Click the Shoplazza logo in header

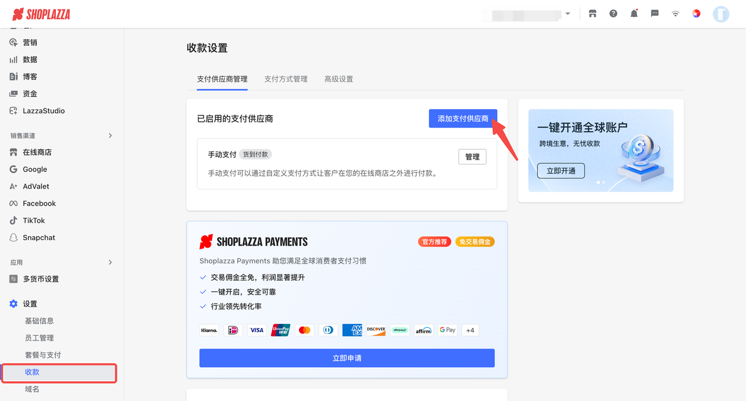(x=41, y=14)
